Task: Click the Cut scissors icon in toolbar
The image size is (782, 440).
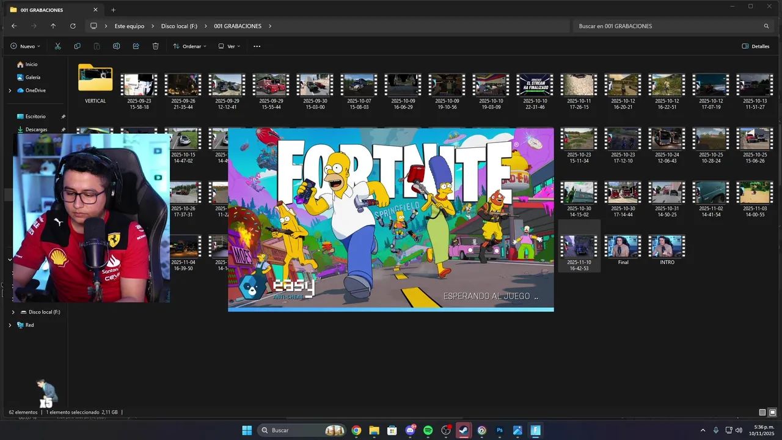Action: pos(57,46)
